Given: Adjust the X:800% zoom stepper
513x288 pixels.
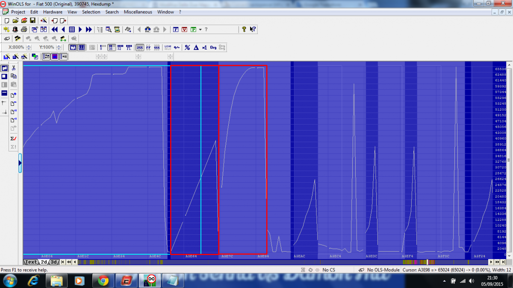Looking at the screenshot, I should [x=29, y=47].
